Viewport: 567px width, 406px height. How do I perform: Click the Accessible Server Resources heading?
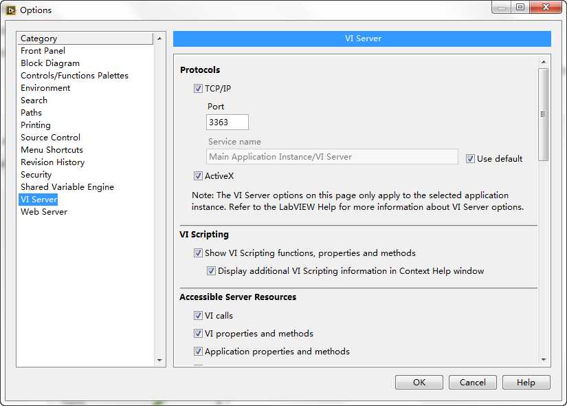238,297
